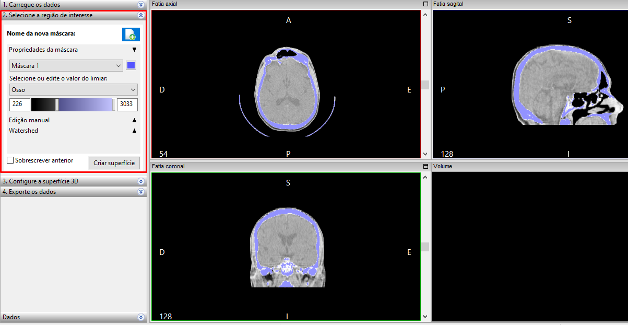Screen dimensions: 628x325
Task: Click the Fatia sagital title bar
Action: tap(530, 4)
